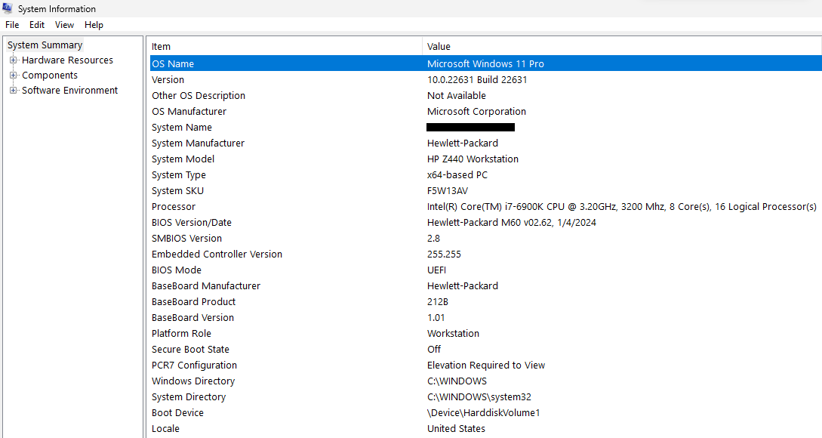822x438 pixels.
Task: Open the File menu
Action: point(11,24)
